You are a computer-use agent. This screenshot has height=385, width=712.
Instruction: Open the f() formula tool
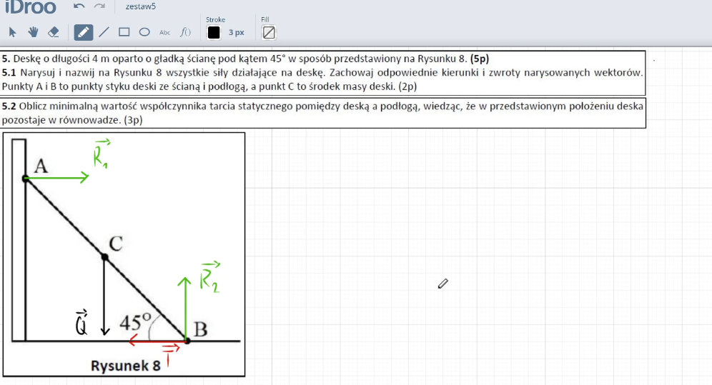[185, 32]
